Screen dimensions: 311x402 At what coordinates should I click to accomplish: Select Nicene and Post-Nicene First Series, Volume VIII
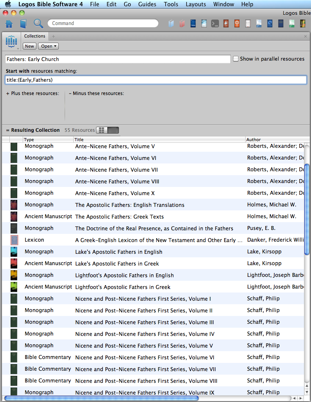[153, 381]
